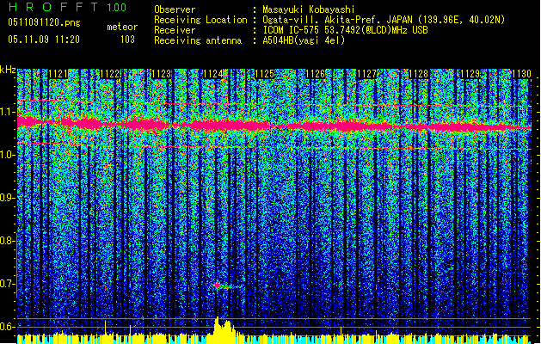Select the 1122 time tick label
This screenshot has width=541, height=344.
pos(110,75)
